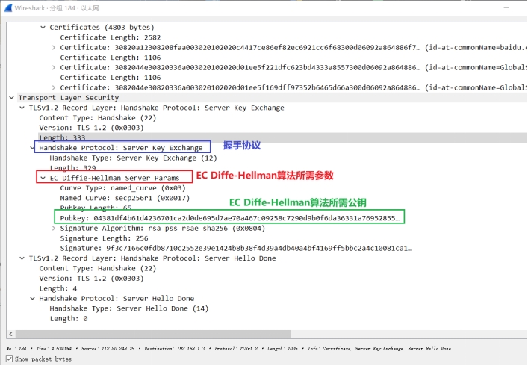Expand the Certificate starting 3082044e…5f221dfc
The image size is (528, 366).
coord(54,68)
